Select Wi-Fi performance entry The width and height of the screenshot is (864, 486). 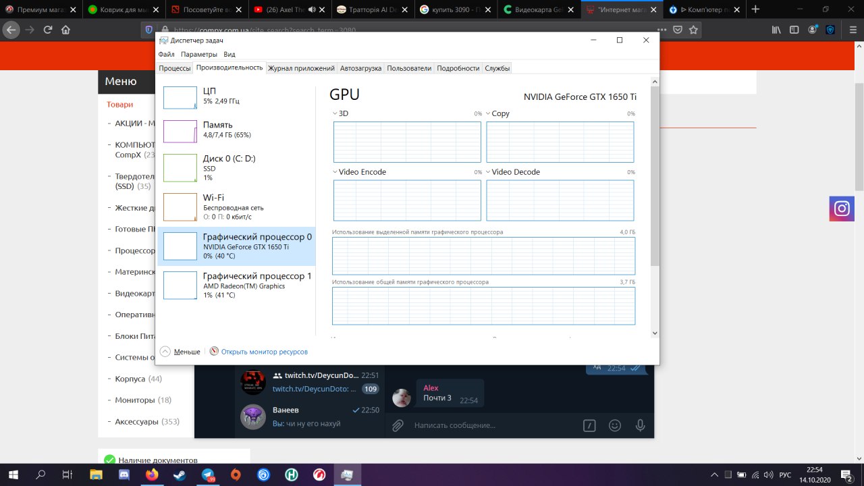(236, 207)
